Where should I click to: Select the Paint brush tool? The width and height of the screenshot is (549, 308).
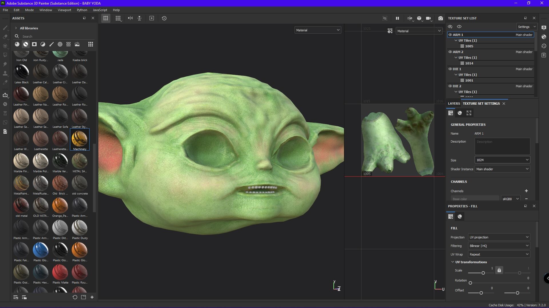click(x=5, y=28)
